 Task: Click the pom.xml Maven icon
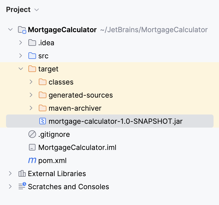(x=32, y=160)
